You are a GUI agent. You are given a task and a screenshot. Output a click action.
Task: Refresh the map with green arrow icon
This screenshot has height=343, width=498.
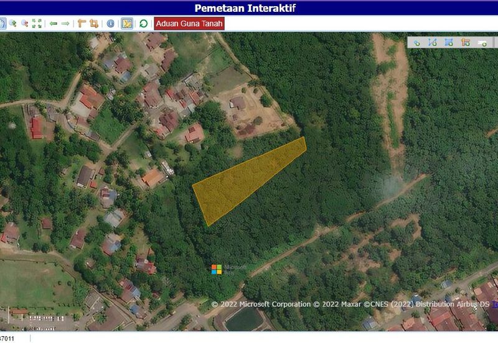point(144,24)
